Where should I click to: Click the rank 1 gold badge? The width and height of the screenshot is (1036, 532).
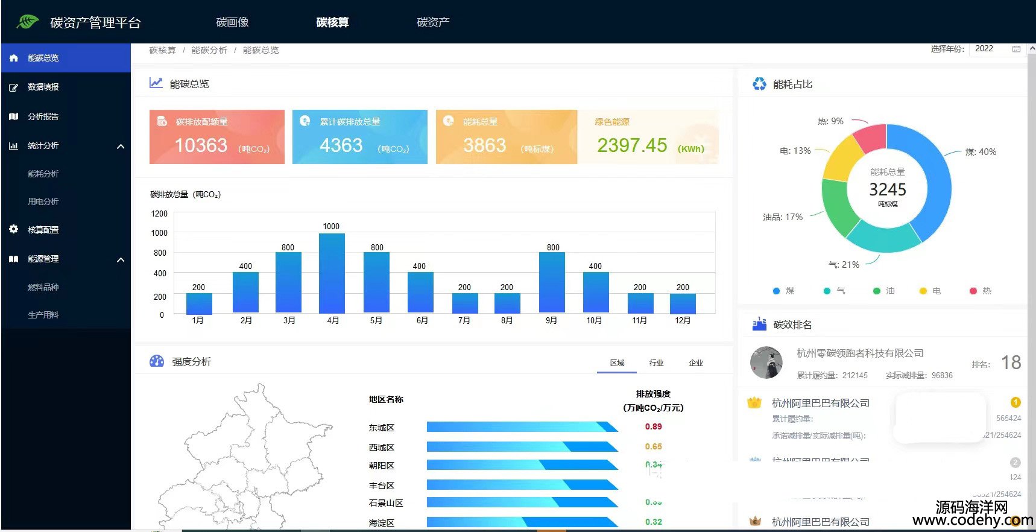point(1015,402)
